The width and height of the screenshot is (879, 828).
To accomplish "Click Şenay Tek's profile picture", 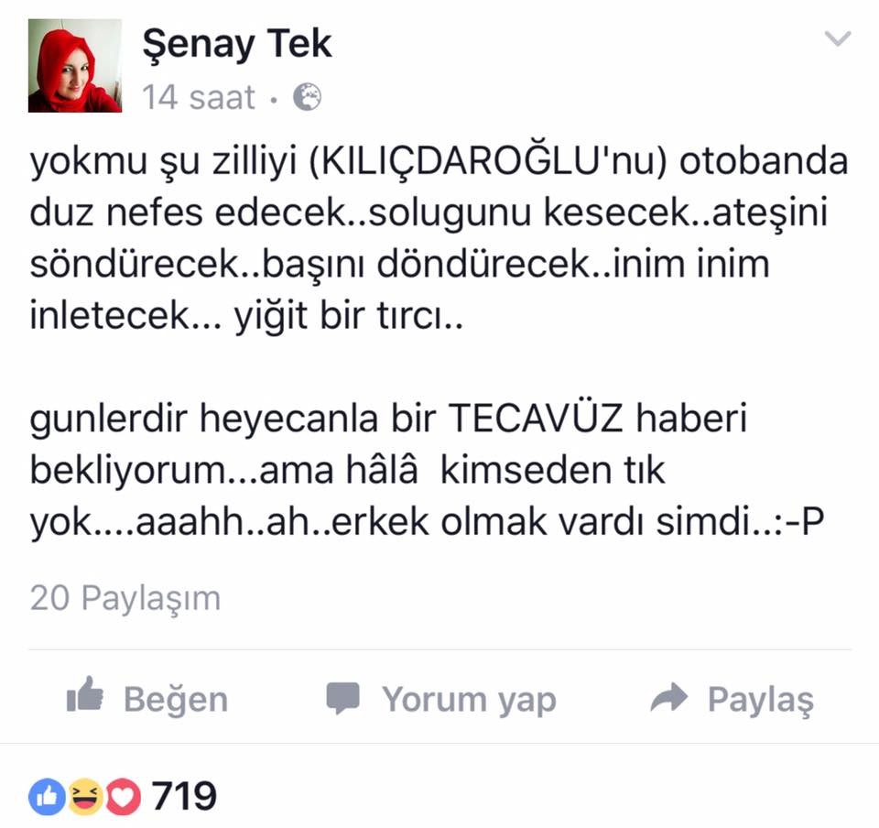I will click(x=75, y=66).
